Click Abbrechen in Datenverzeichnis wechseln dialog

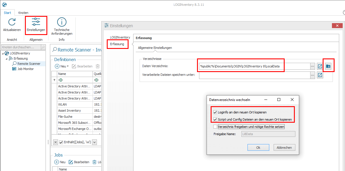(x=284, y=148)
